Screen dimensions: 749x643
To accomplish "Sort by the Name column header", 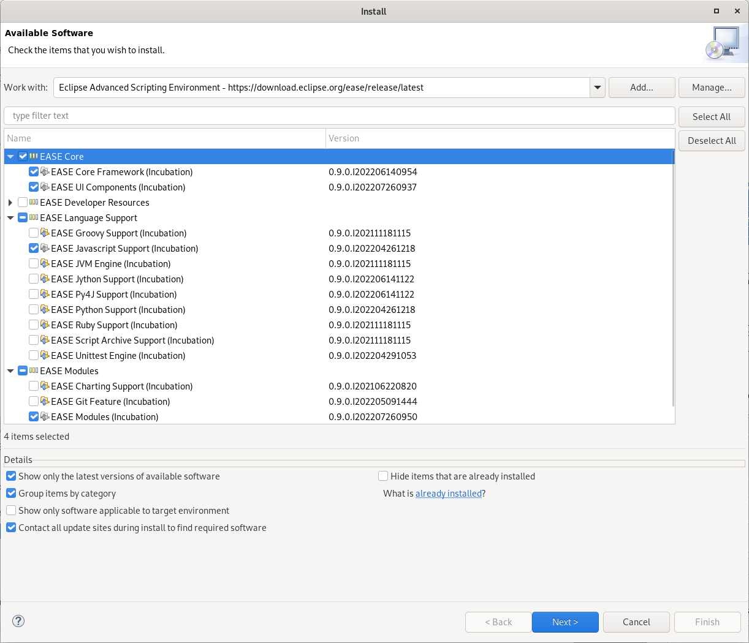I will (165, 138).
